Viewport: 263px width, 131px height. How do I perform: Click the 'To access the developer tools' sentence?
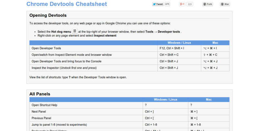(x=100, y=23)
